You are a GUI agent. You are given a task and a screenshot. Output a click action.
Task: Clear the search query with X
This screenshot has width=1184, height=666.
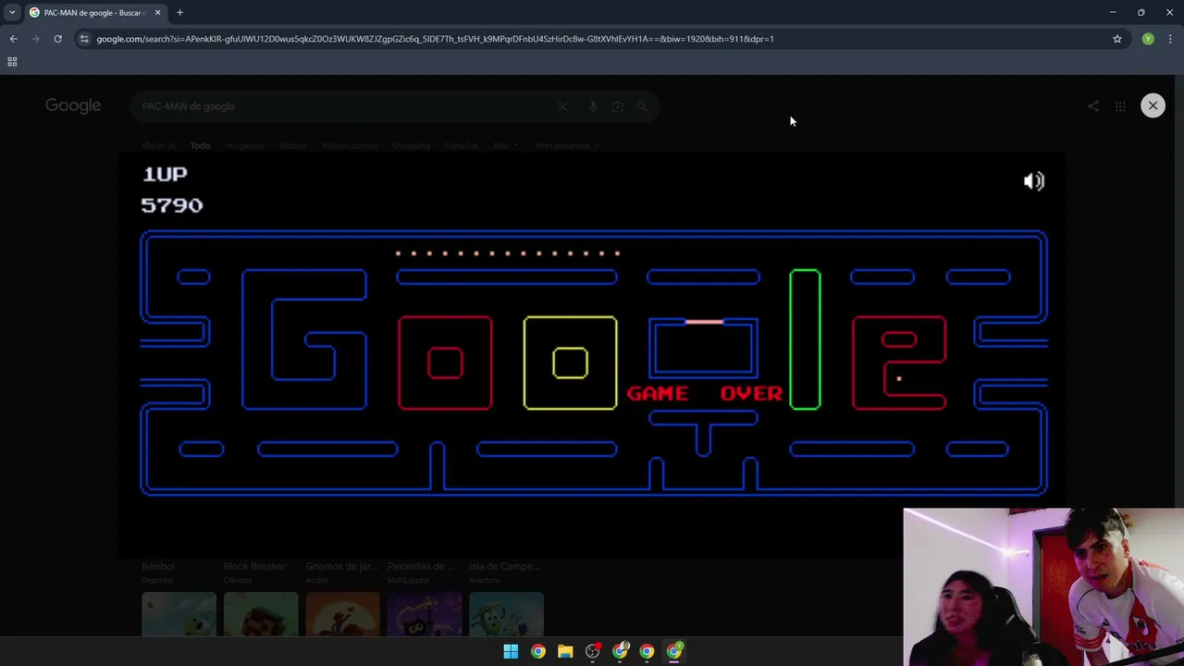point(562,106)
